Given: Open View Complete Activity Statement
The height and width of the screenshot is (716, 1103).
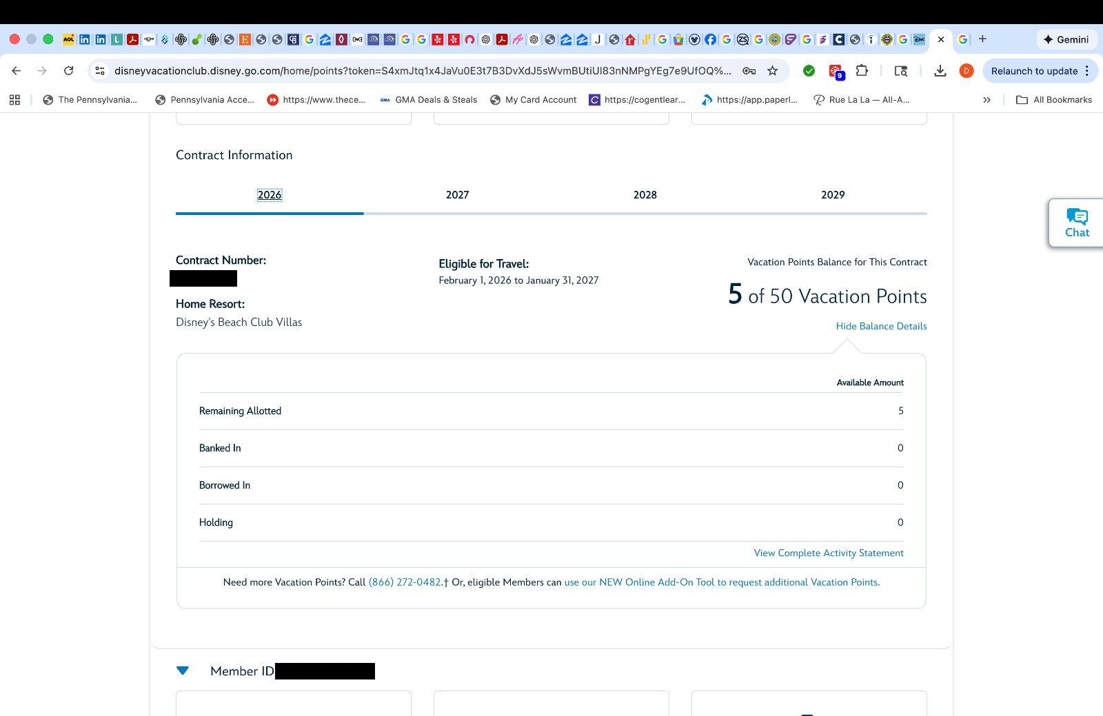Looking at the screenshot, I should point(828,553).
